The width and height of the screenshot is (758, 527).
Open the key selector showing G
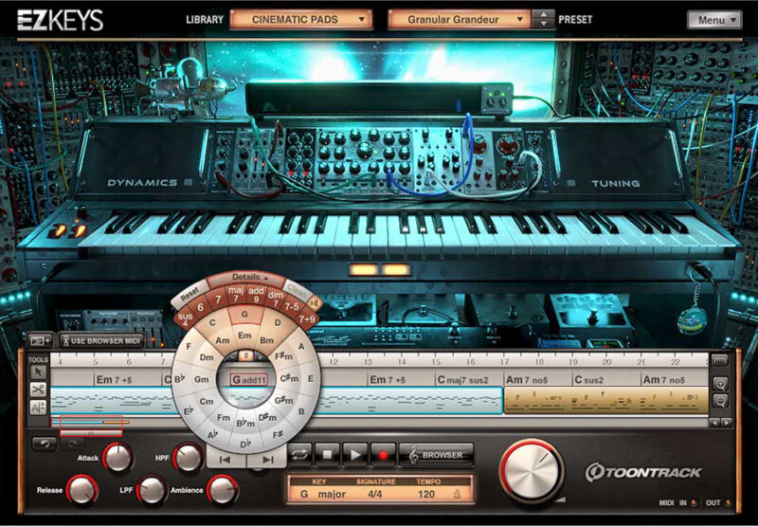point(304,494)
